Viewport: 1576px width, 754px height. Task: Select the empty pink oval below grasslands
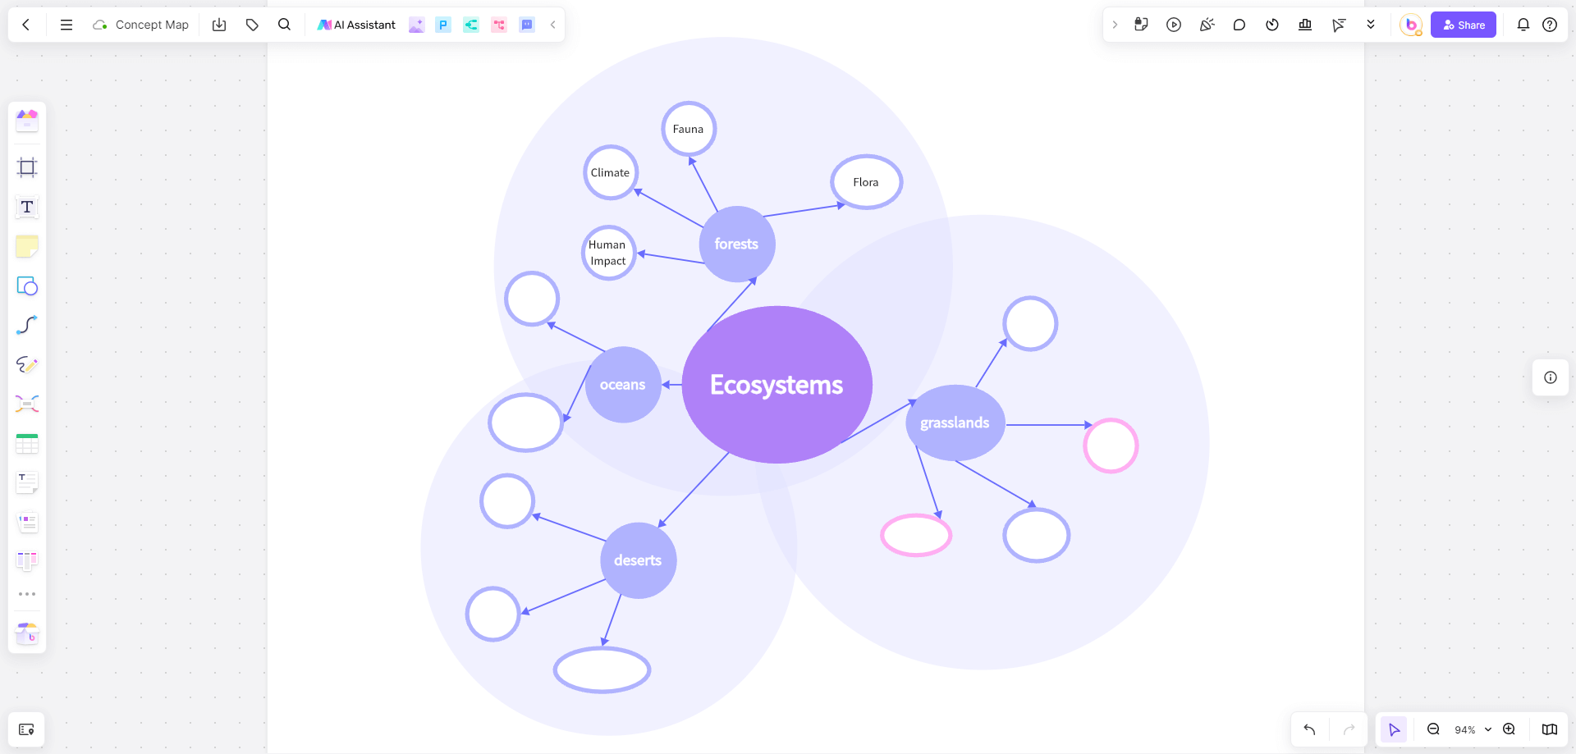[916, 535]
